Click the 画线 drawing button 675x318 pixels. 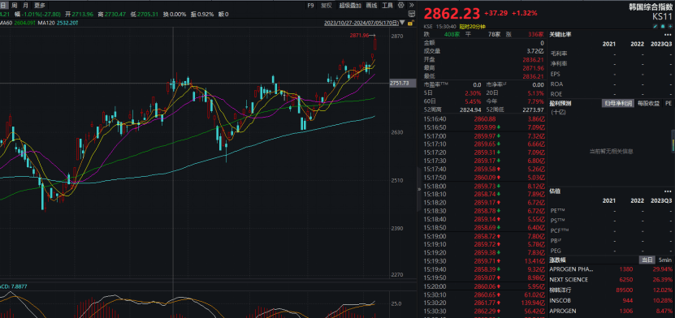click(x=371, y=5)
